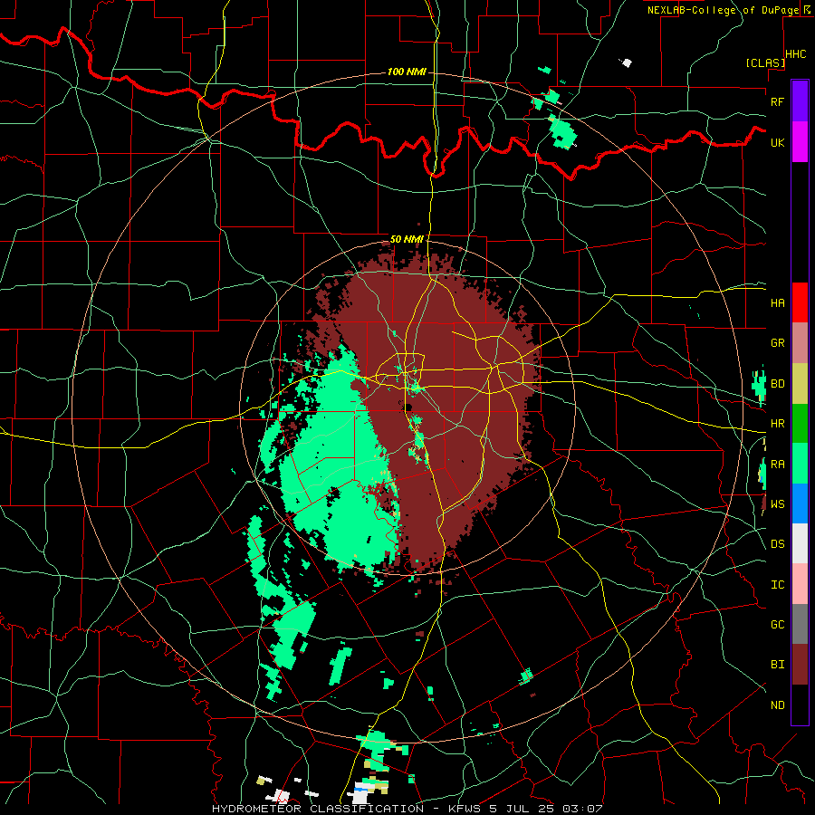The width and height of the screenshot is (815, 815).
Task: Click the 50 NMI range ring label
Action: click(x=407, y=239)
